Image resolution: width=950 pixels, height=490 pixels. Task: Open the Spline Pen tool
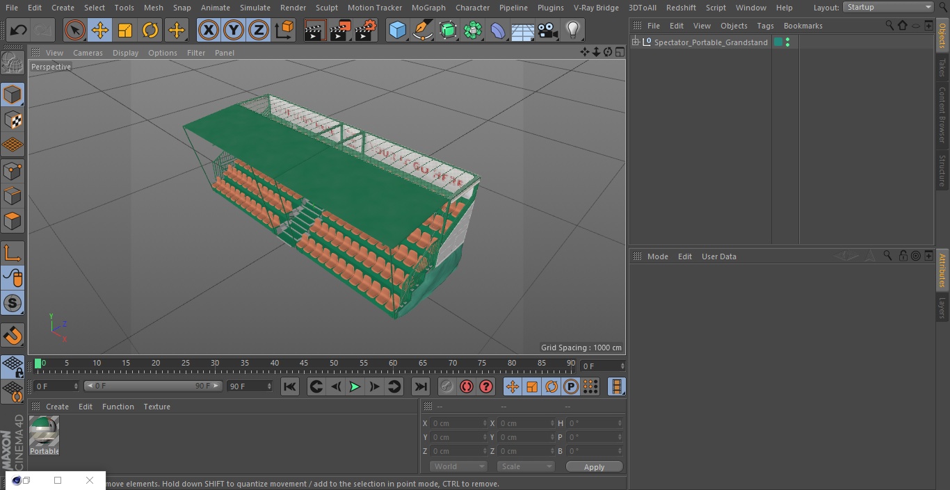[x=422, y=30]
